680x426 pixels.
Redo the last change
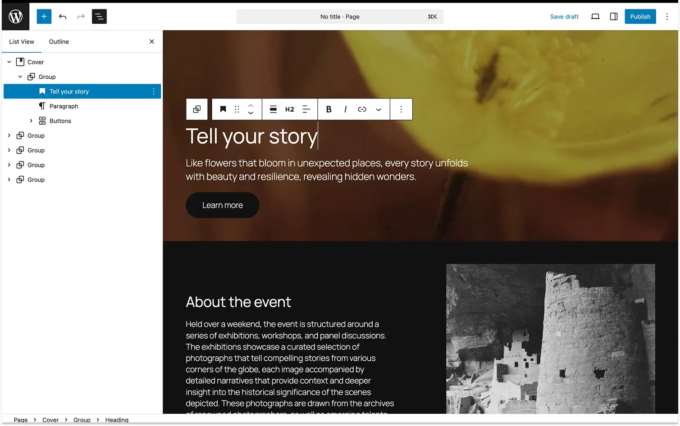[81, 16]
